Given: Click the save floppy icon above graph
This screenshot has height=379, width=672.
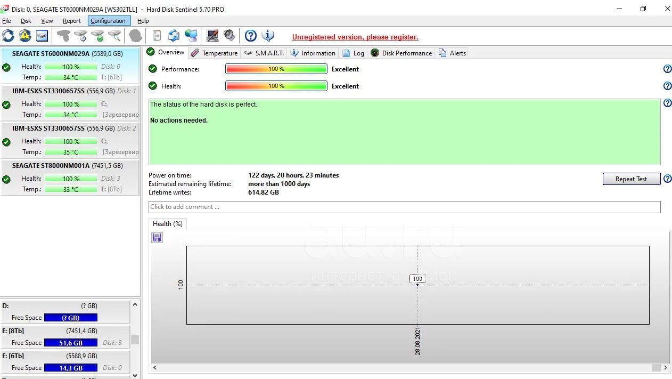Looking at the screenshot, I should [157, 238].
